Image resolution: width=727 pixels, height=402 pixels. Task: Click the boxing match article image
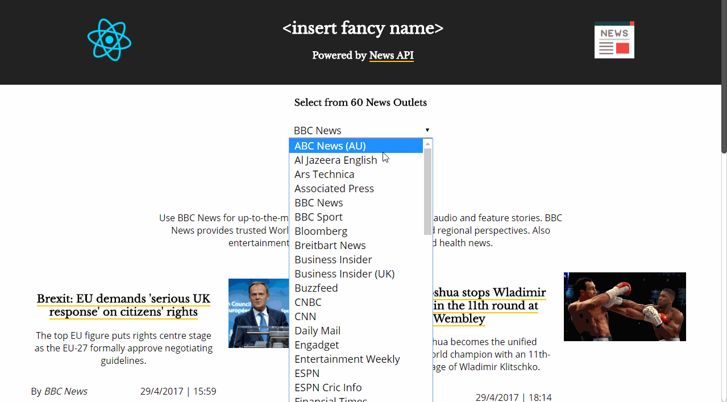click(625, 306)
